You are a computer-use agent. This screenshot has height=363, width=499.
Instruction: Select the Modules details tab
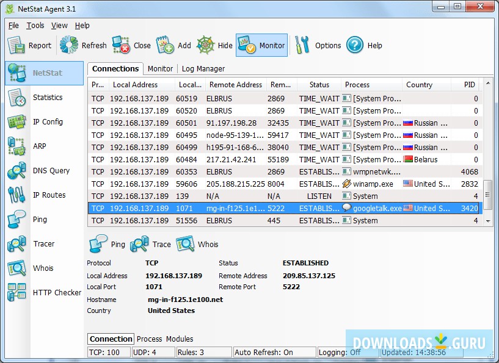click(180, 339)
